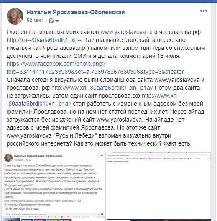Open the 58 мин. timestamp link
Viewport: 217px width, 221px height.
(x=35, y=21)
